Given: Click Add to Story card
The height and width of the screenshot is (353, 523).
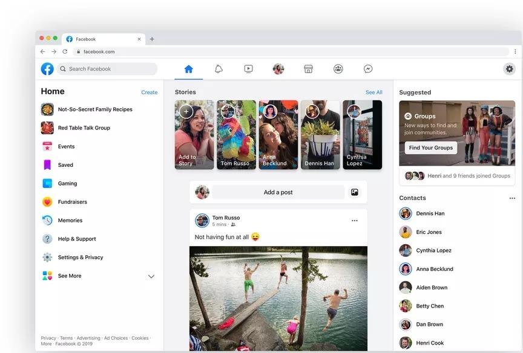Looking at the screenshot, I should 194,135.
